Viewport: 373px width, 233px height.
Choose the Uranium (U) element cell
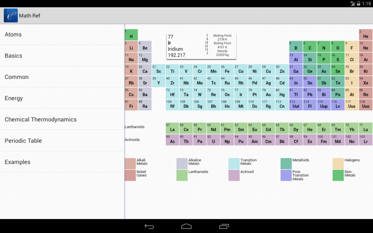[213, 140]
